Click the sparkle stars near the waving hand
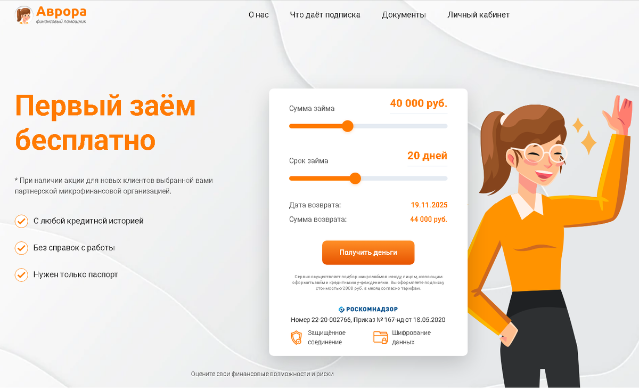This screenshot has width=639, height=389. click(585, 135)
